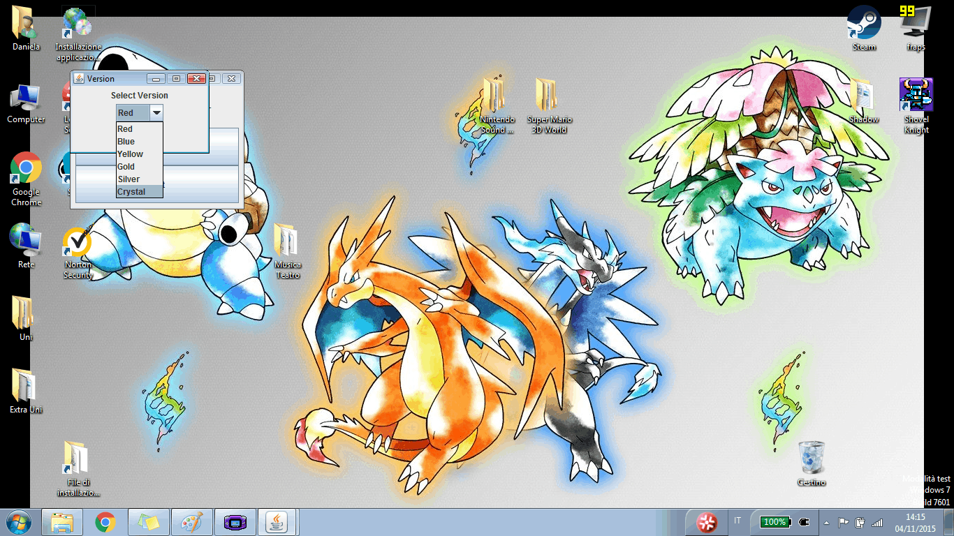Open the Musica Teatro folder
954x536 pixels.
click(287, 250)
